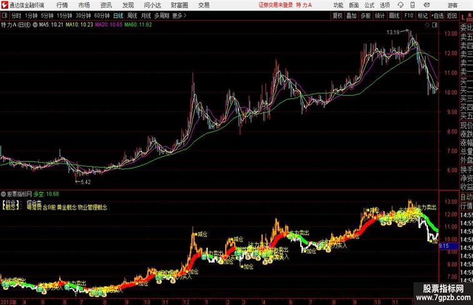This screenshot has width=473, height=305.
Task: Open the 发现 menu
Action: pos(128,5)
